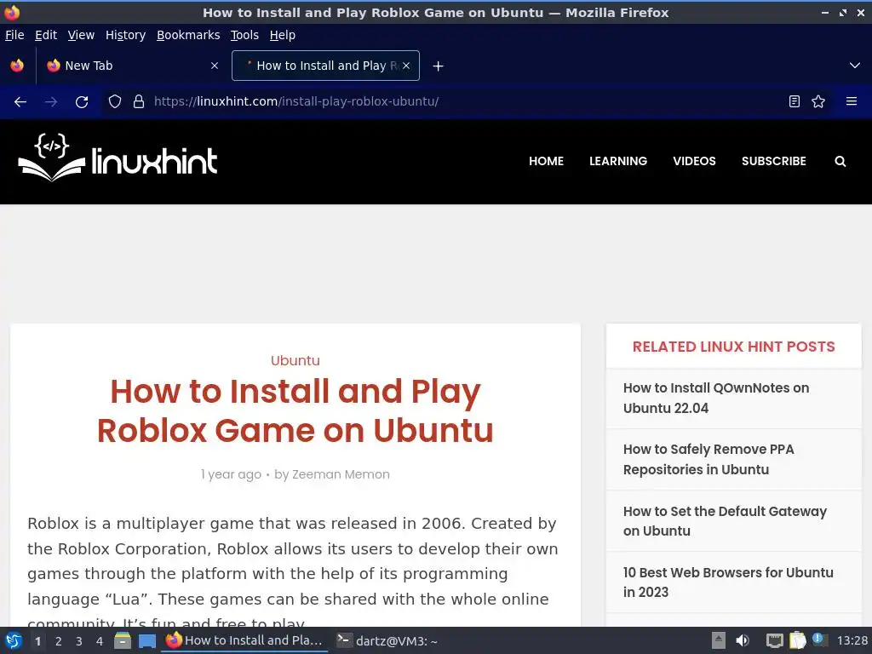Click the Firefox icon in title bar
The image size is (872, 654).
(x=11, y=12)
